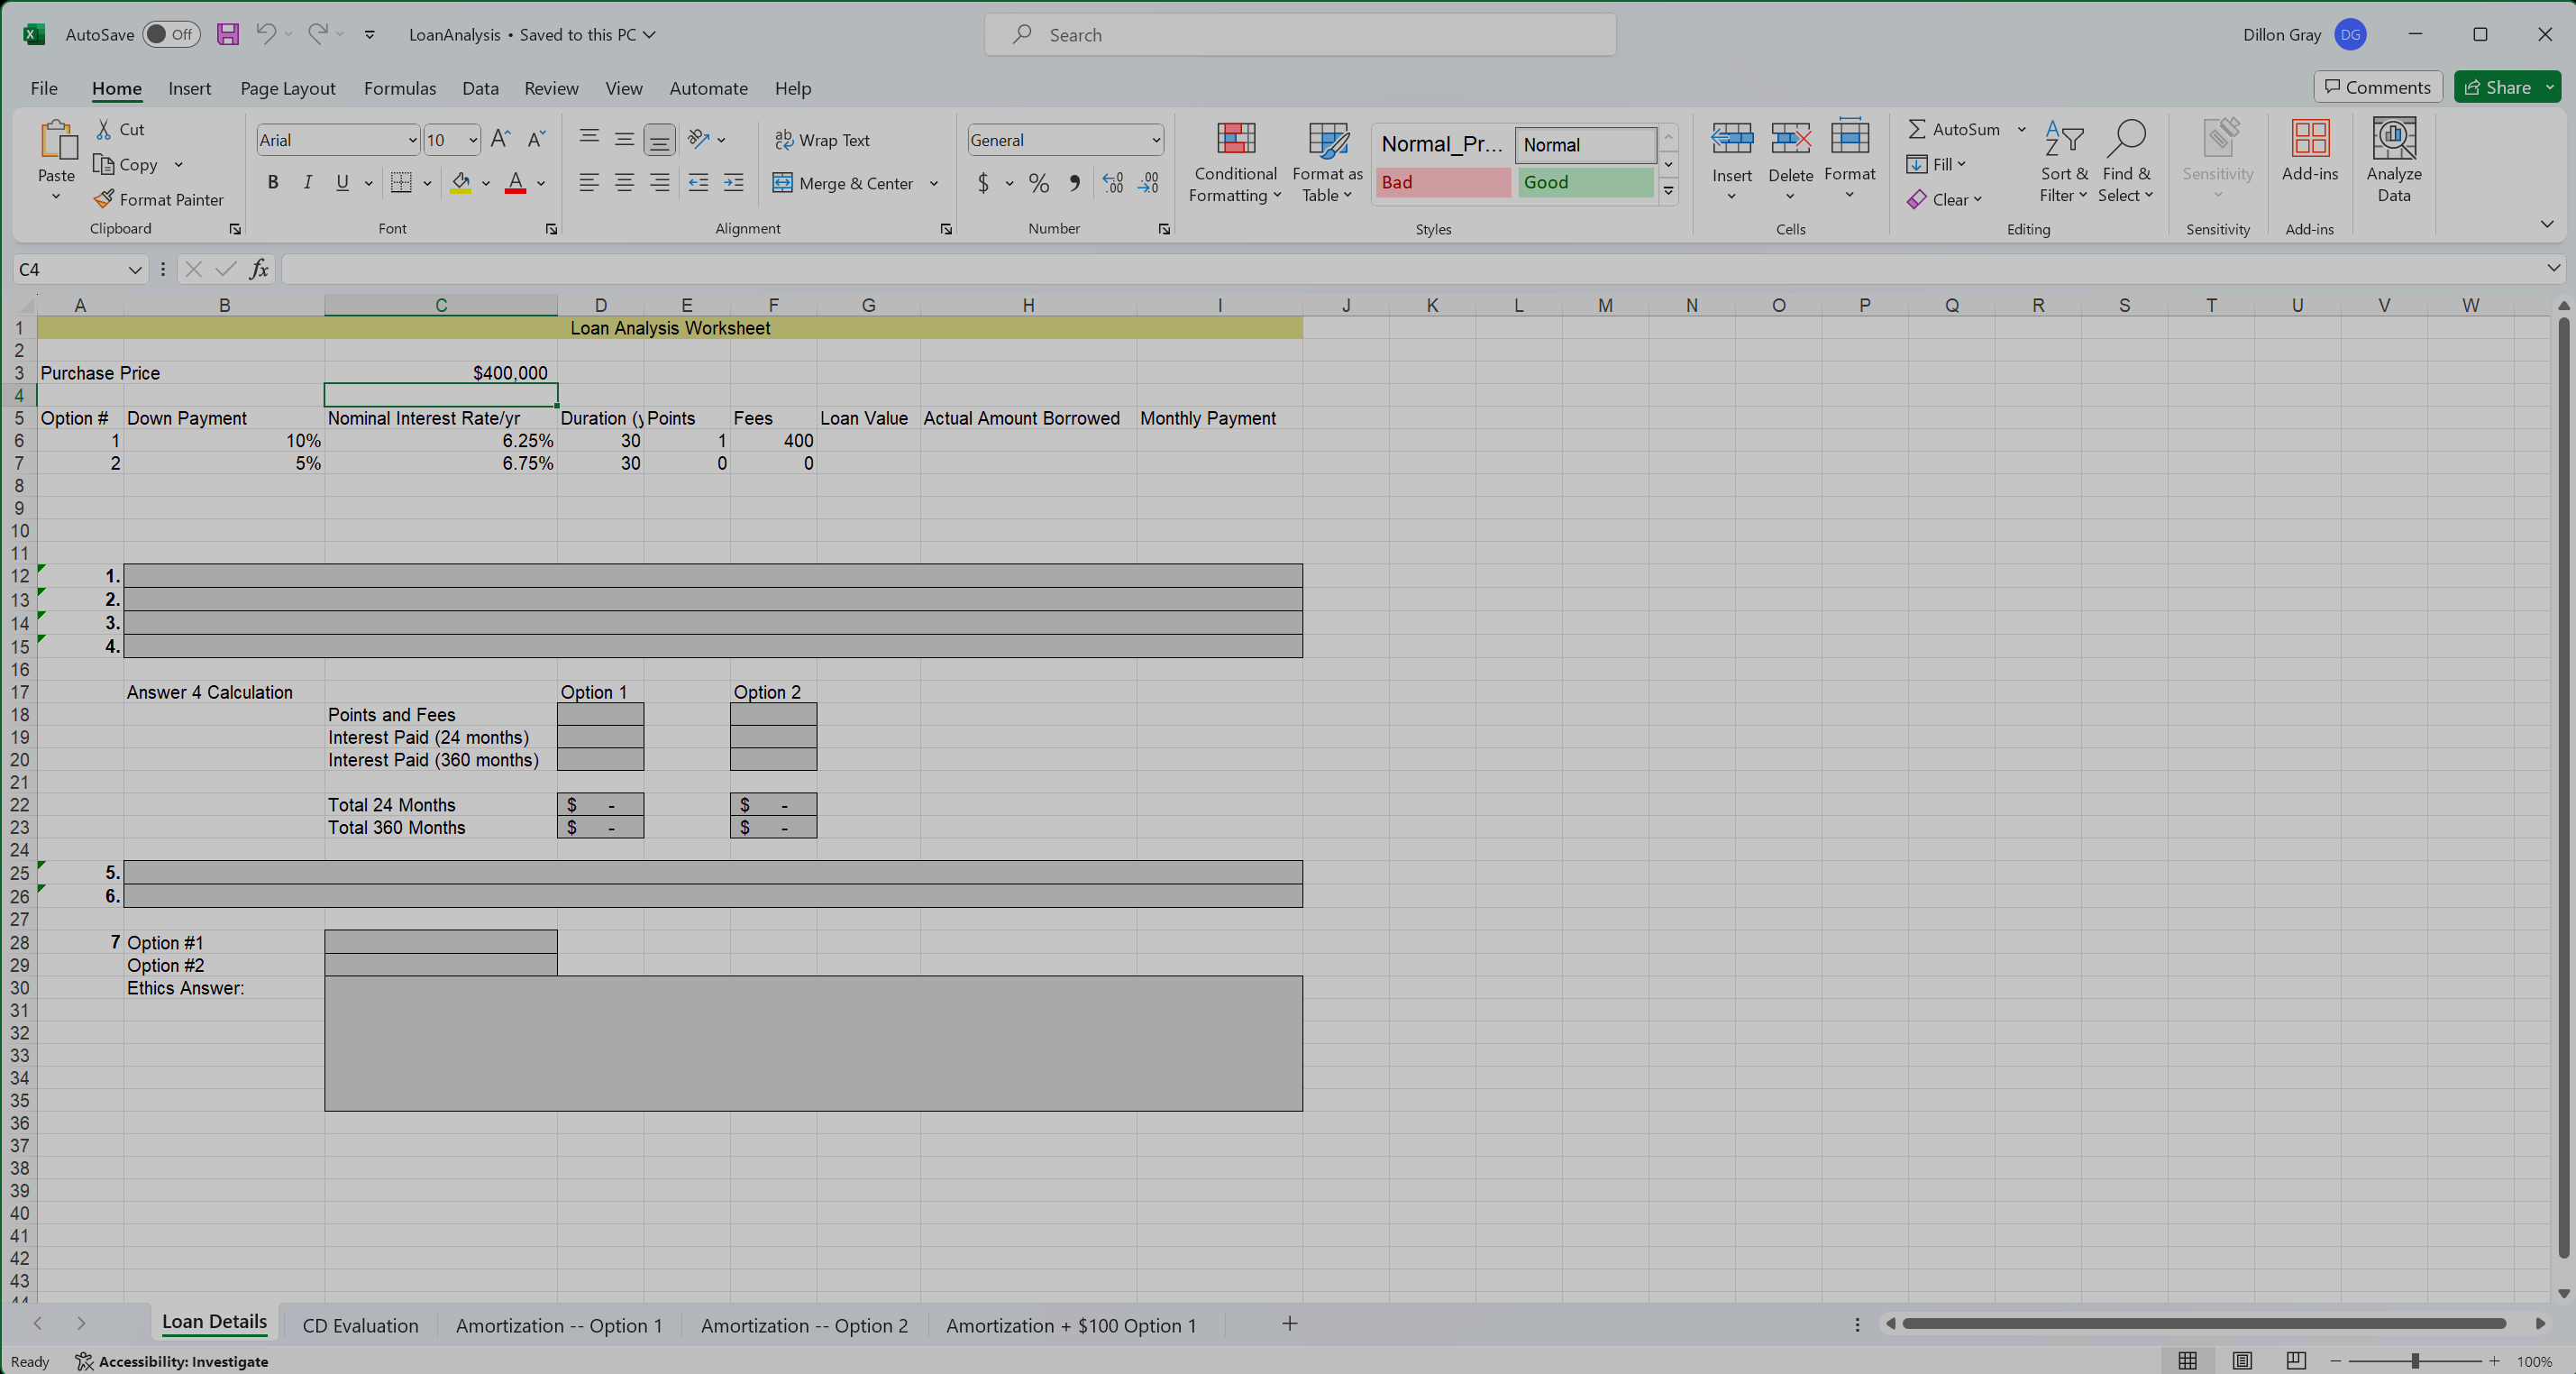Click the Insert cells icon
The image size is (2576, 1374).
coord(1731,139)
